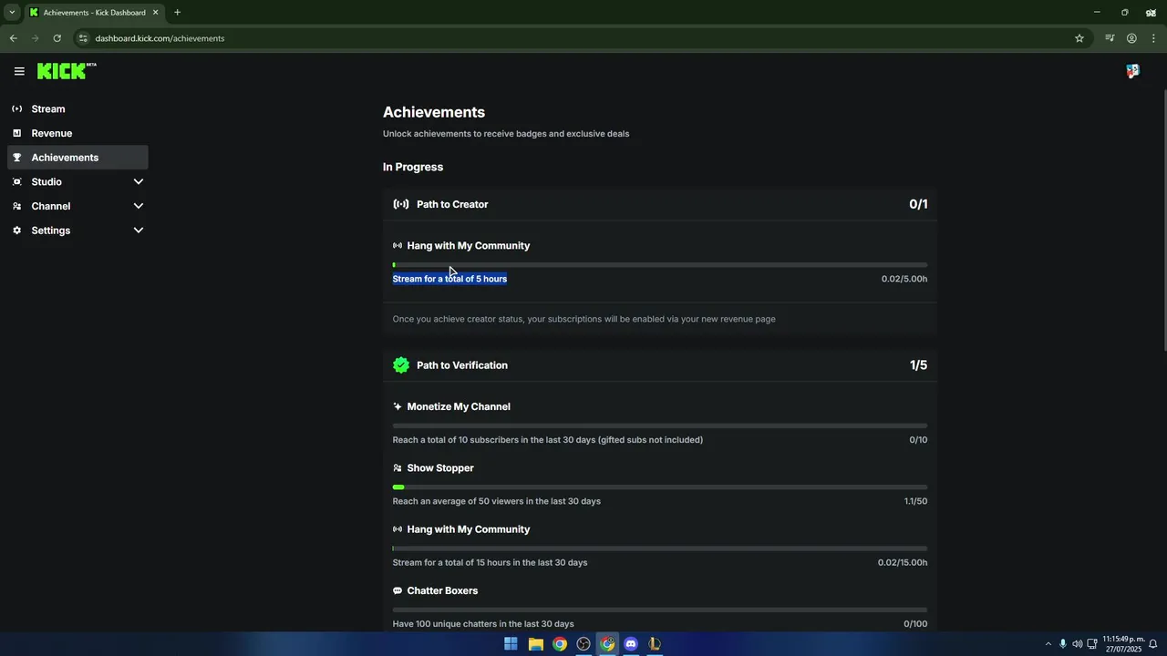
Task: Click the Chatter Boxers chat bubble icon
Action: click(x=398, y=591)
